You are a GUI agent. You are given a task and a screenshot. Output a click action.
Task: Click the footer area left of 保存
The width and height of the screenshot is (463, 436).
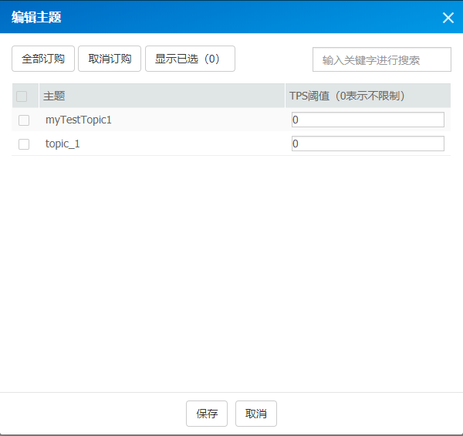[x=93, y=414]
